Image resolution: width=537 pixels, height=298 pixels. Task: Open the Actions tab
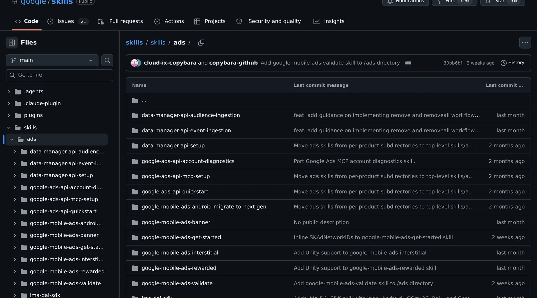click(169, 21)
